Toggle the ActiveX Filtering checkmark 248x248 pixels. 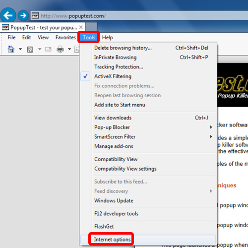[85, 76]
